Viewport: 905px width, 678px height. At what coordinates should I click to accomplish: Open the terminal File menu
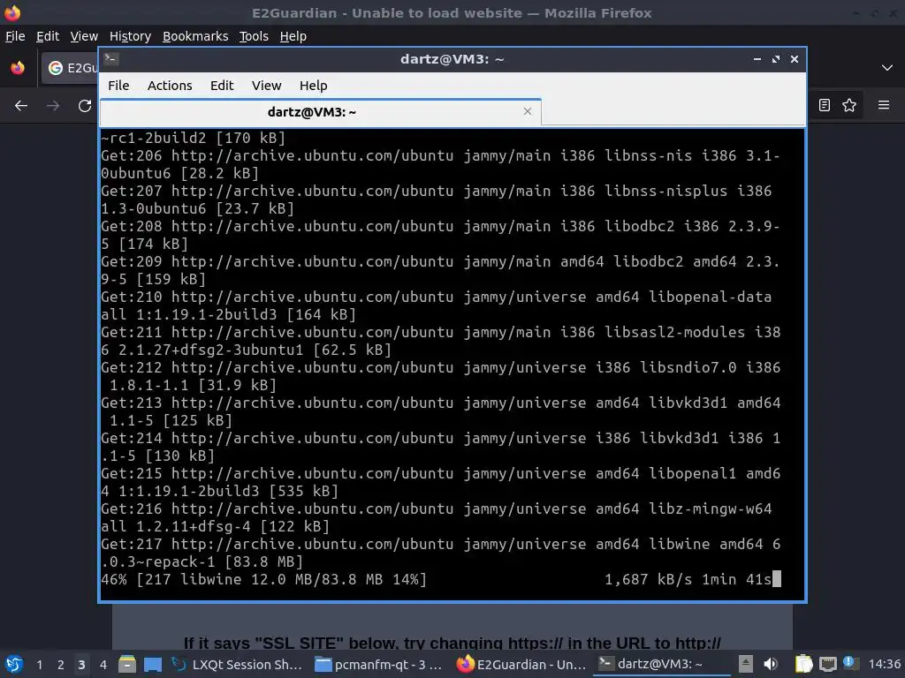click(118, 86)
